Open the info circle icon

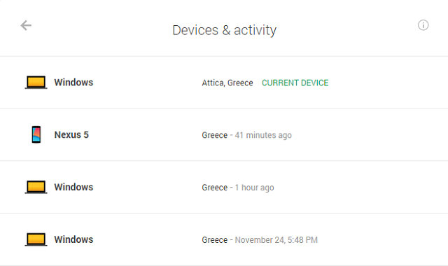(x=423, y=25)
